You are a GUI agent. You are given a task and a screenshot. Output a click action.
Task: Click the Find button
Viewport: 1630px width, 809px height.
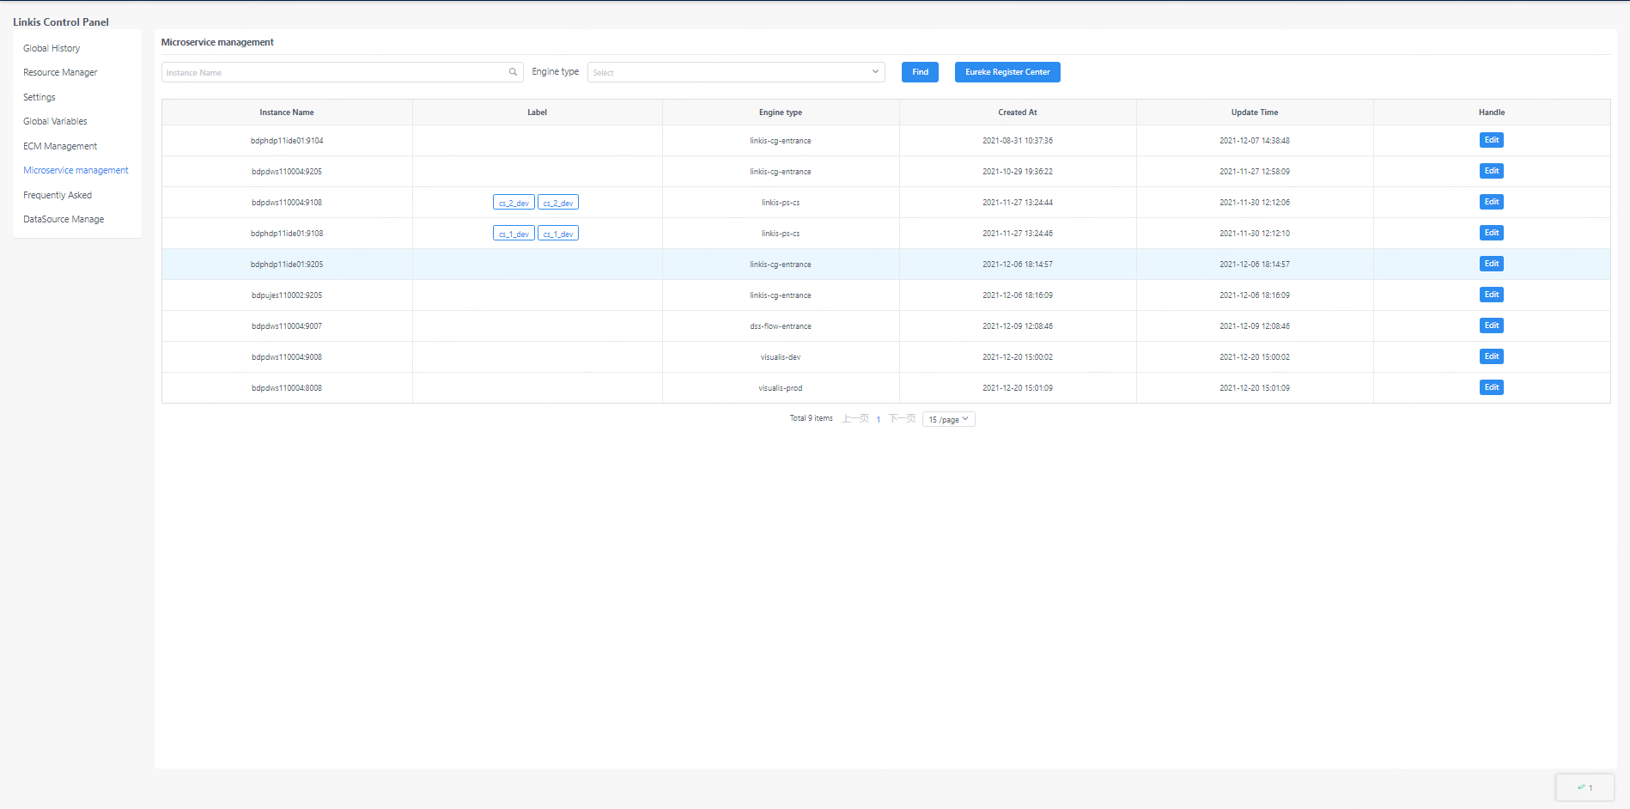[x=920, y=72]
